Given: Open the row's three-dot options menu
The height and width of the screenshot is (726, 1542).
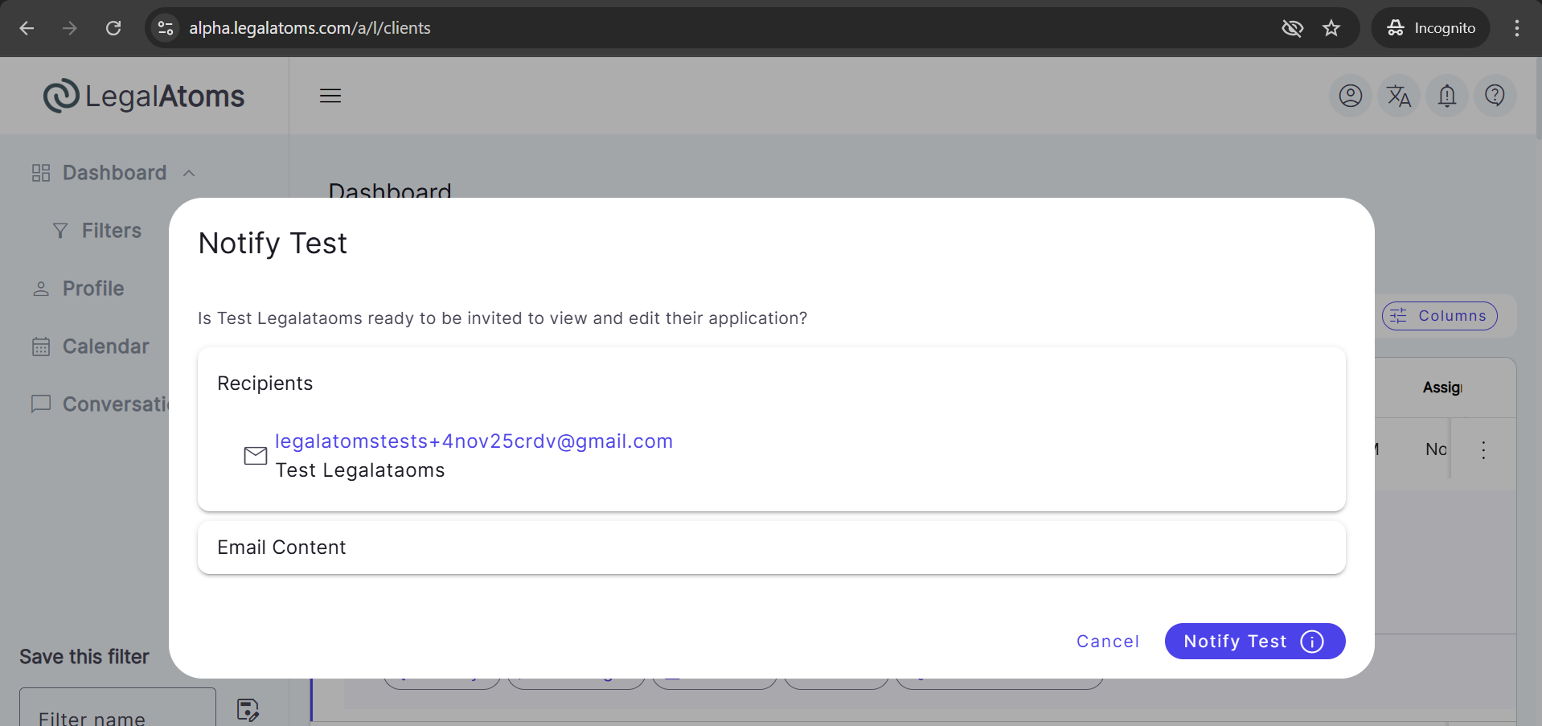Looking at the screenshot, I should point(1483,450).
